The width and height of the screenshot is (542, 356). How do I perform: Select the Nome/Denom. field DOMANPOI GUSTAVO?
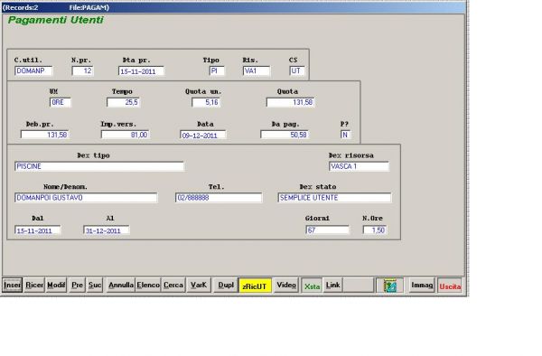[x=86, y=198]
